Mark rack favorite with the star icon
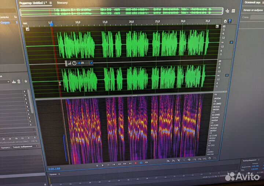This screenshot has height=186, width=264. [x=26, y=81]
